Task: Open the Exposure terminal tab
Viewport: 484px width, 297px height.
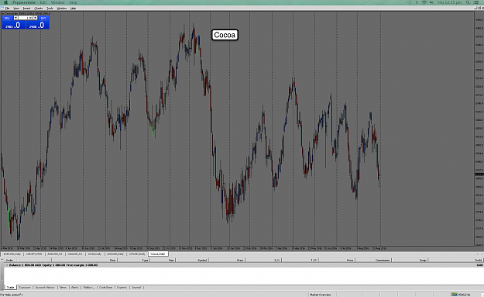Action: [25, 288]
